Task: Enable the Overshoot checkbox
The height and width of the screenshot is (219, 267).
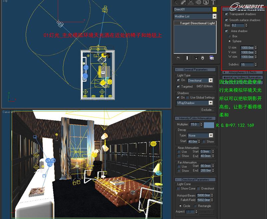Action: (x=198, y=189)
